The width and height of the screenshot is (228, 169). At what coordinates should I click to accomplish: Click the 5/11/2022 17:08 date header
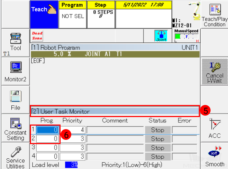tap(144, 5)
